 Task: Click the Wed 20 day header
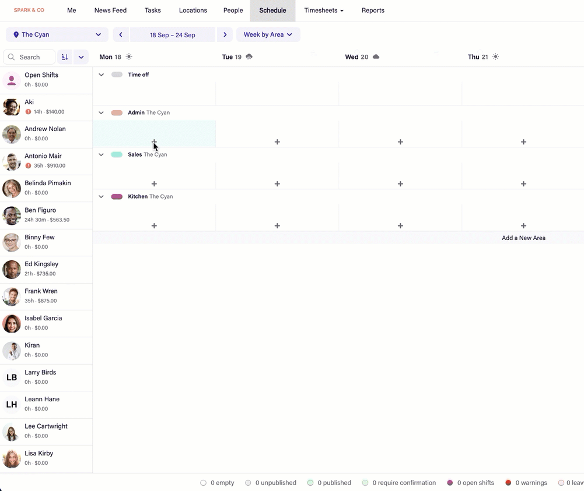point(356,57)
